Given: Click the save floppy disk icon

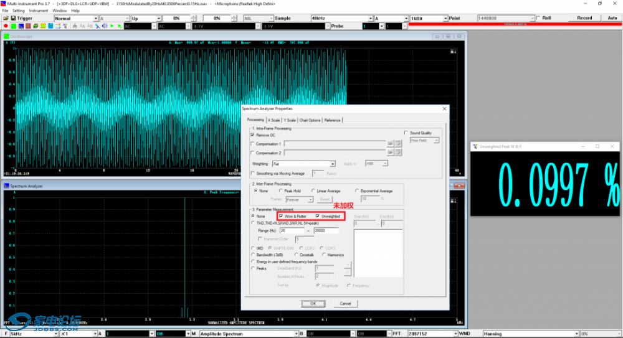Looking at the screenshot, I should [x=13, y=18].
